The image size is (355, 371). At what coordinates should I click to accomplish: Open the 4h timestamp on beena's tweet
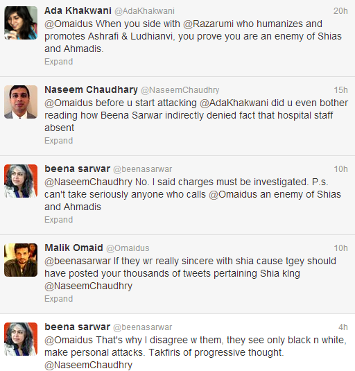(343, 327)
